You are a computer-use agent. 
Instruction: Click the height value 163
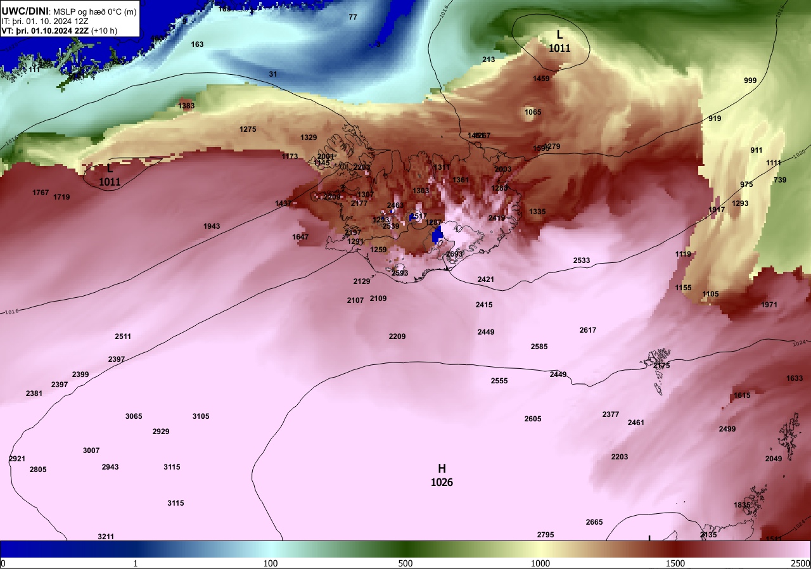(x=198, y=44)
